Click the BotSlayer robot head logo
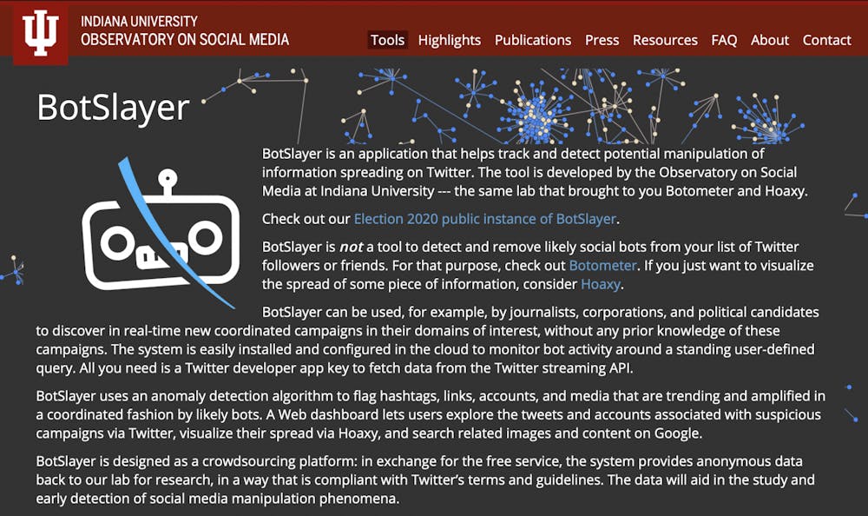The width and height of the screenshot is (868, 516). click(x=161, y=233)
